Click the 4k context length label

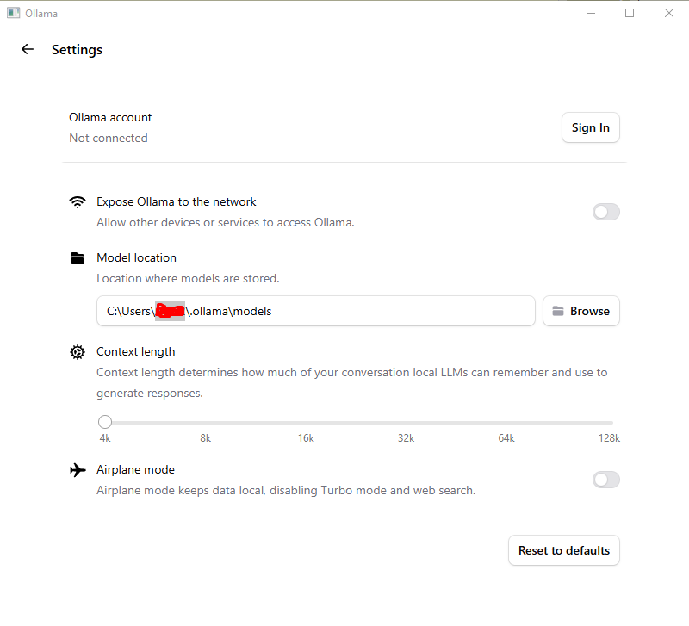point(105,438)
